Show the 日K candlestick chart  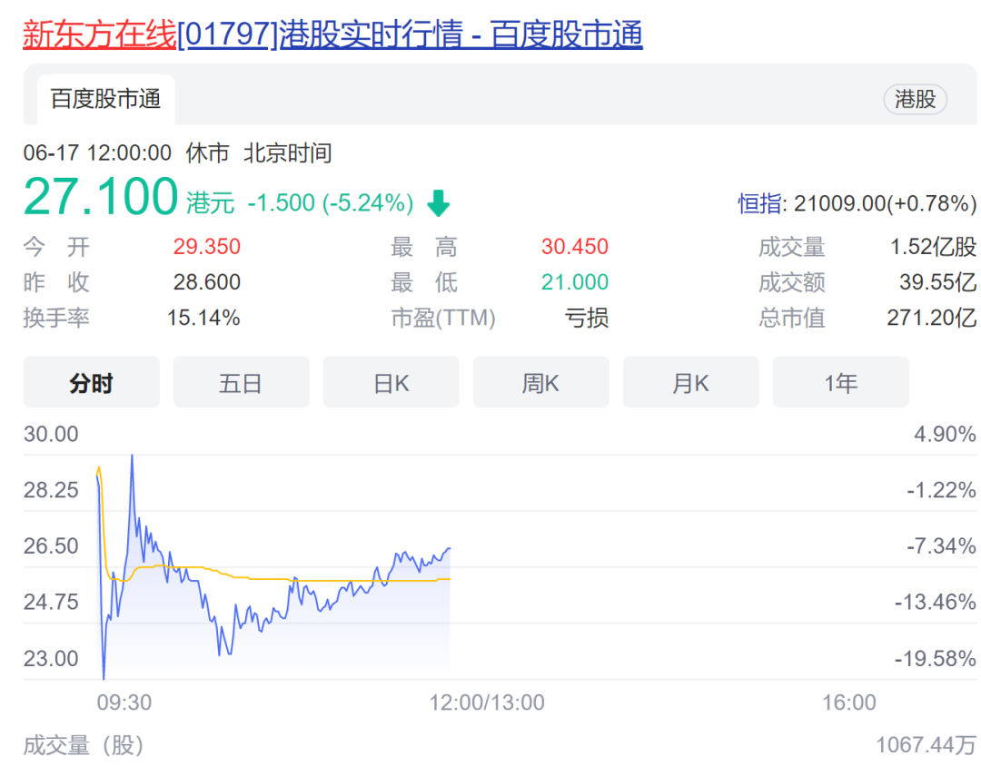391,383
